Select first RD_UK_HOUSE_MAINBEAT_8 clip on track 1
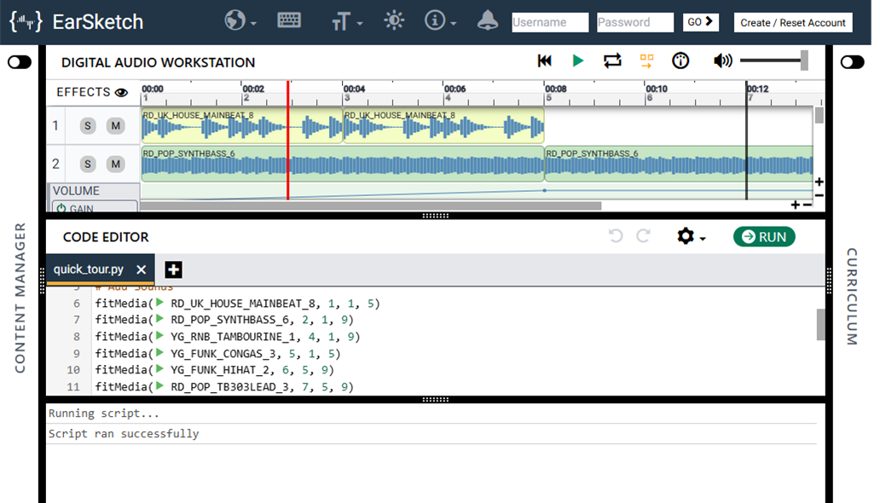 242,126
